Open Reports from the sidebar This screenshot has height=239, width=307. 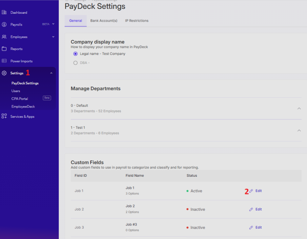coord(16,49)
